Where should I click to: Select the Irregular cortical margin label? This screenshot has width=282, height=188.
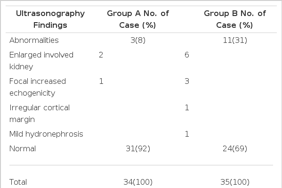click(x=40, y=114)
